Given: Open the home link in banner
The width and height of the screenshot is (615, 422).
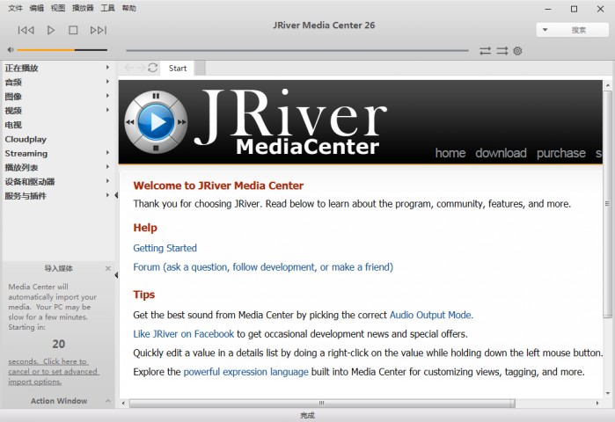Looking at the screenshot, I should point(450,153).
